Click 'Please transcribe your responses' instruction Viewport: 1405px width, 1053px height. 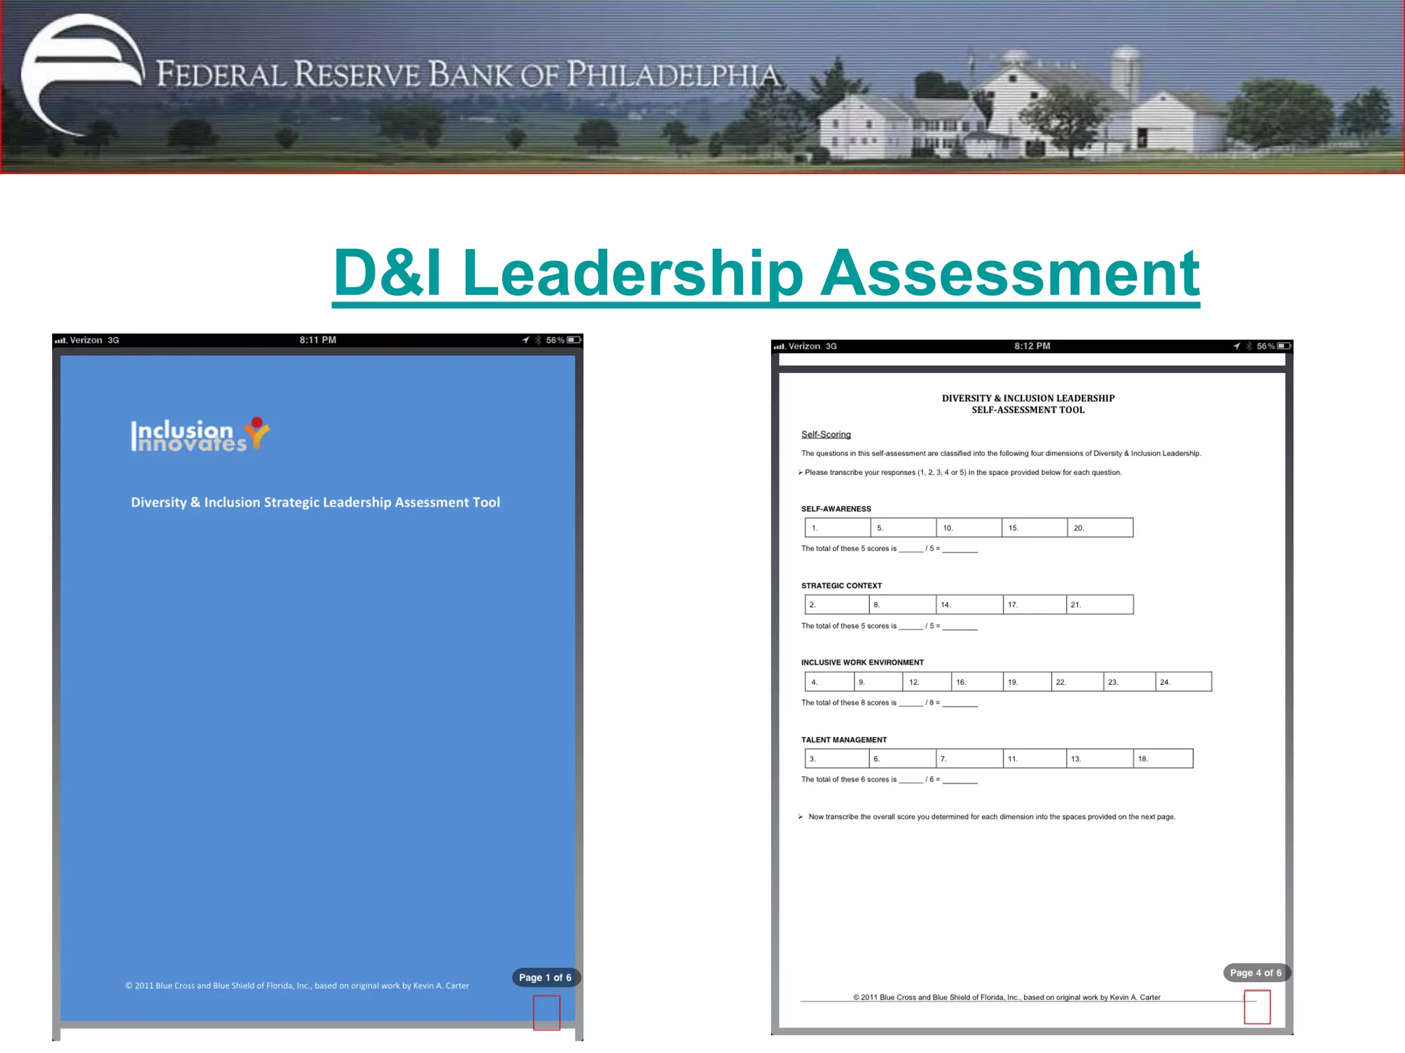(x=960, y=472)
